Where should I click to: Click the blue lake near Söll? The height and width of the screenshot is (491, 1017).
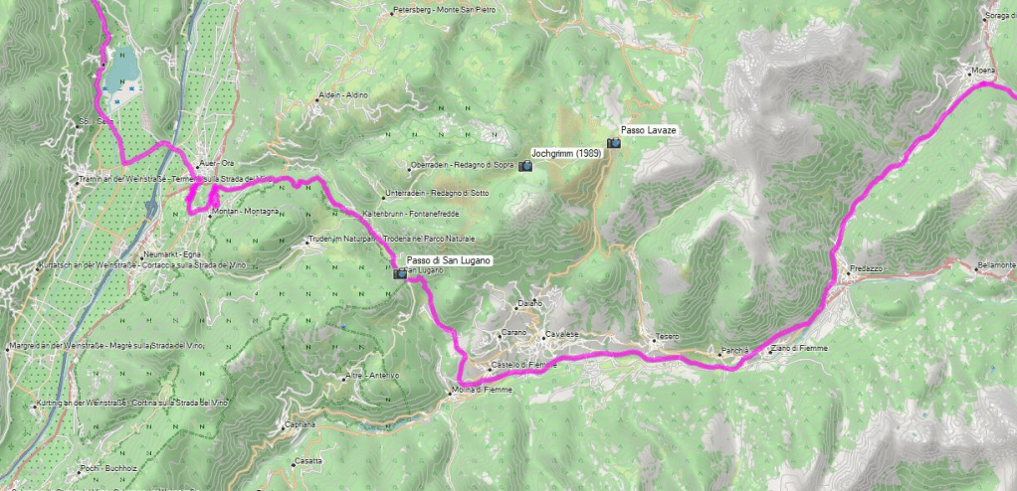click(122, 70)
